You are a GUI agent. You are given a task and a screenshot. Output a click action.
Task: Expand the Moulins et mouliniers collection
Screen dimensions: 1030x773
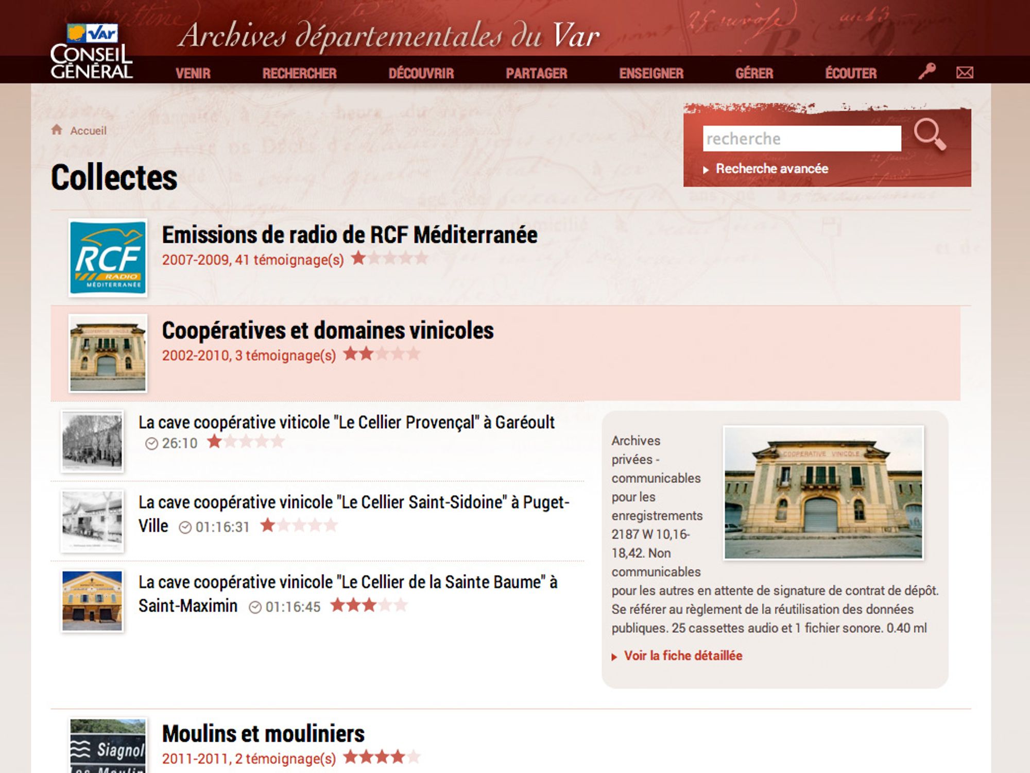coord(263,734)
